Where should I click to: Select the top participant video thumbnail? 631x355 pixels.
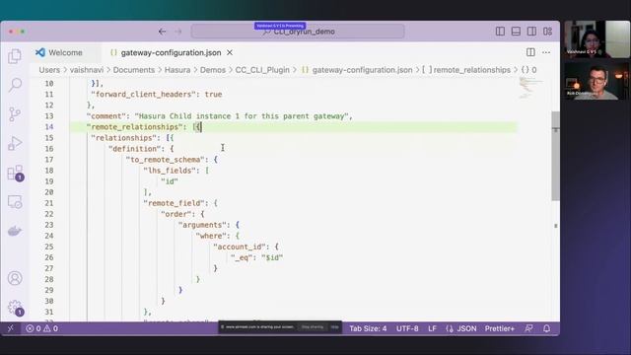[596, 39]
